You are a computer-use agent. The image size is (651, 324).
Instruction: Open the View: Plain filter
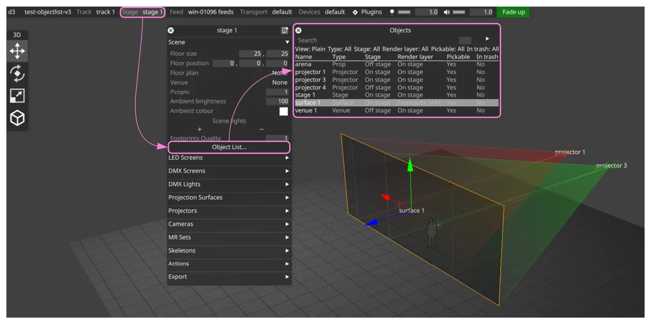(310, 49)
